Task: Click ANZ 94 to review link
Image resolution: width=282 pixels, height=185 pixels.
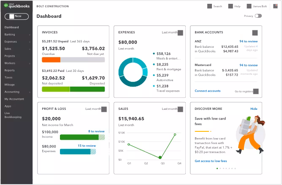Action: (x=249, y=41)
